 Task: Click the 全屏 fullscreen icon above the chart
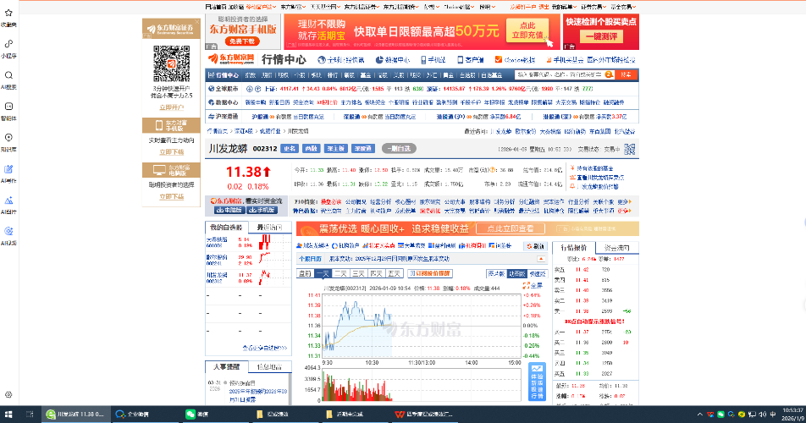pyautogui.click(x=526, y=285)
